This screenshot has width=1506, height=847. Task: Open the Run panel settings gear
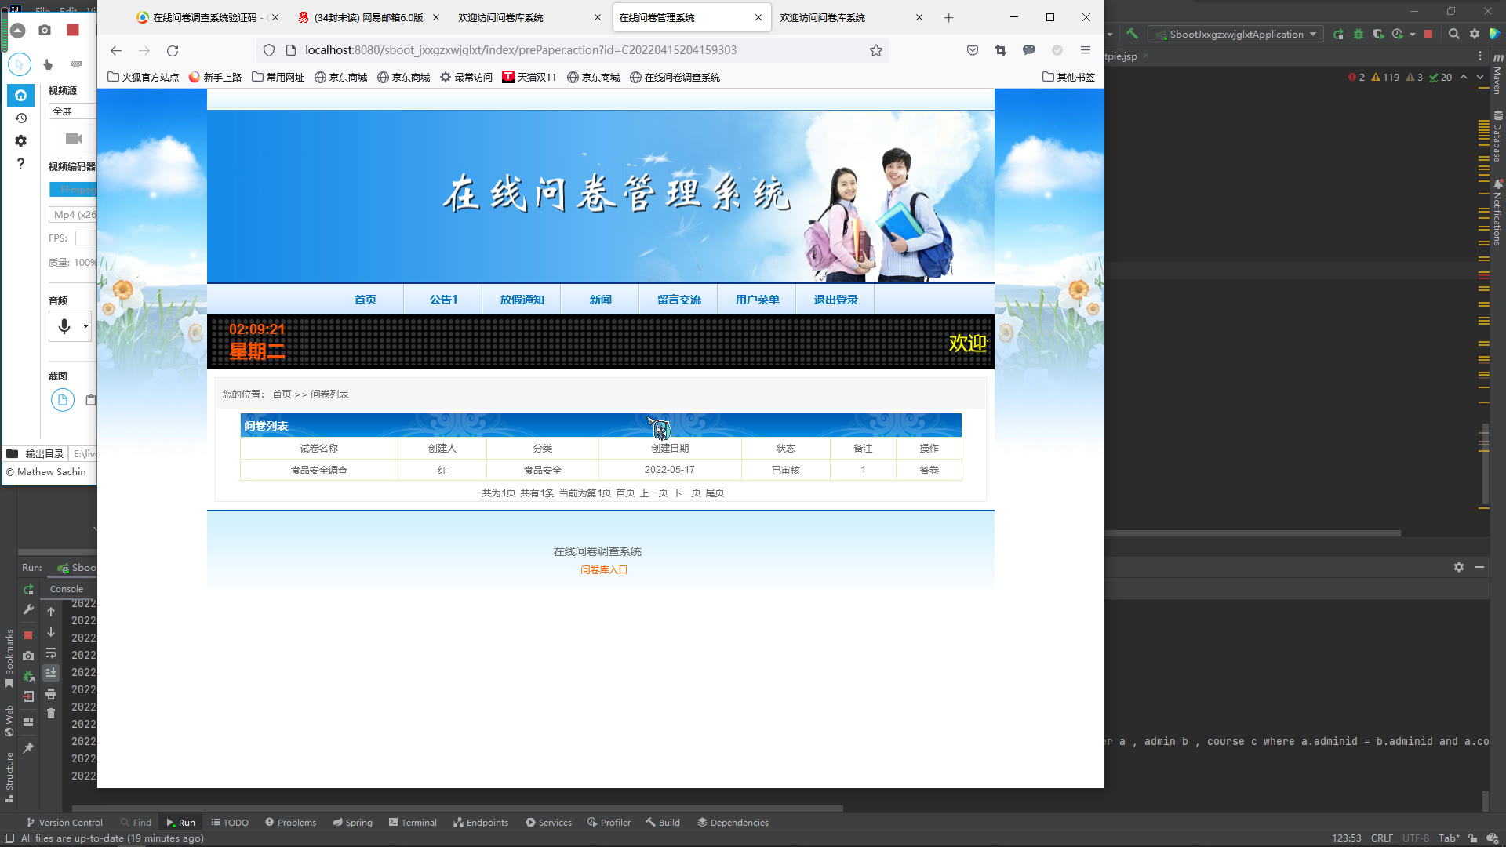pos(1458,567)
